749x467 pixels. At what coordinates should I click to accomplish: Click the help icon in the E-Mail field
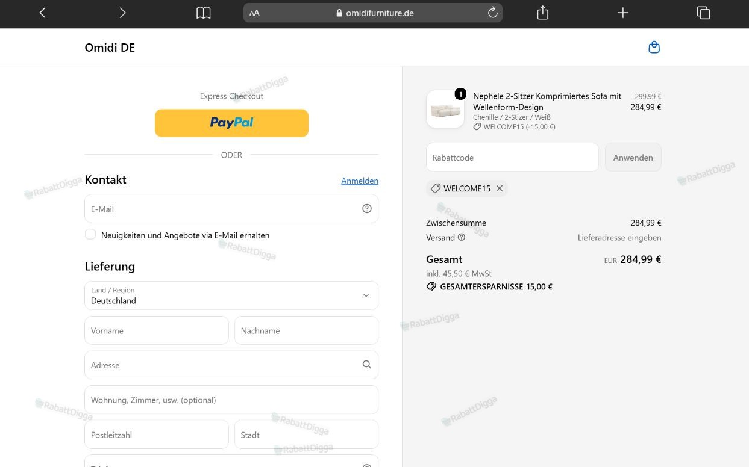[367, 209]
